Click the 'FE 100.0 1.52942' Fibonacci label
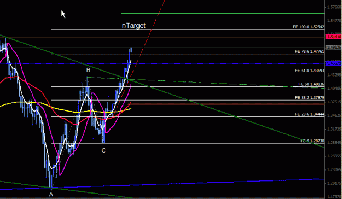 [x=309, y=27]
